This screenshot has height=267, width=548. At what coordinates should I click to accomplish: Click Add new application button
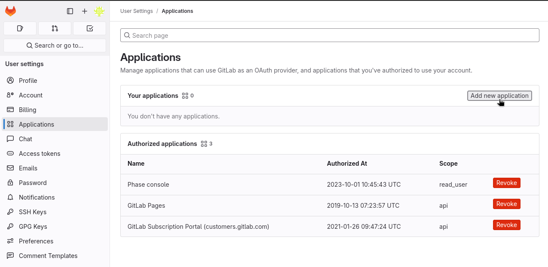499,96
